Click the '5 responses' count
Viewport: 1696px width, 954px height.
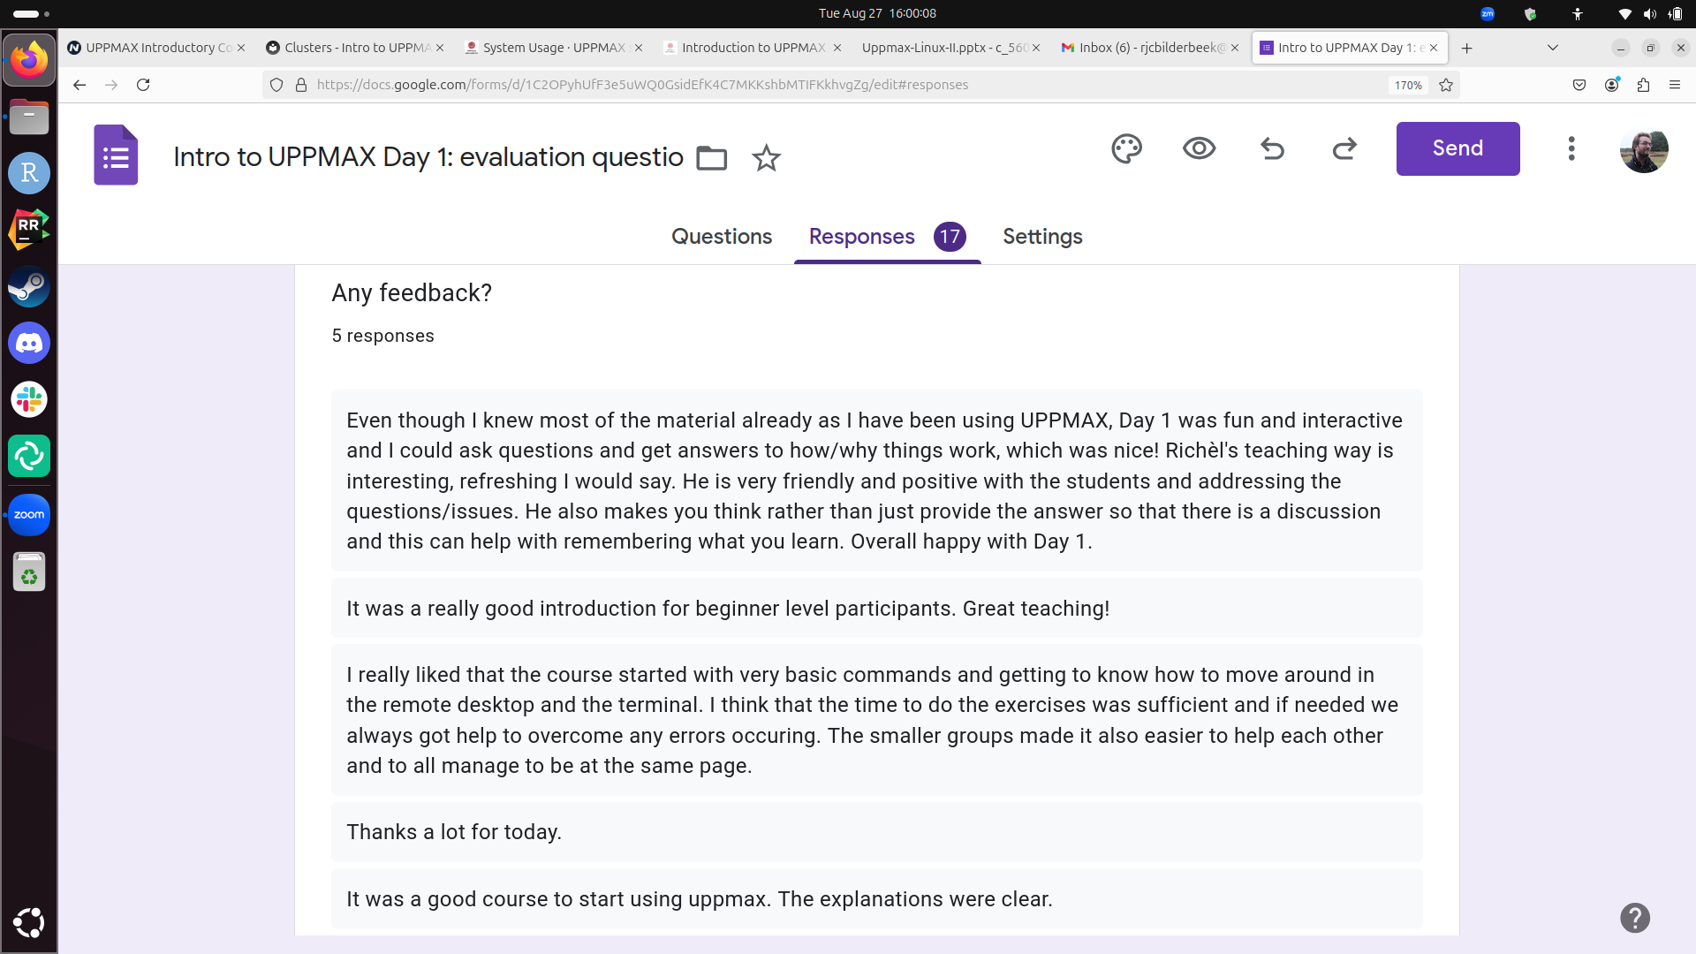[382, 337]
